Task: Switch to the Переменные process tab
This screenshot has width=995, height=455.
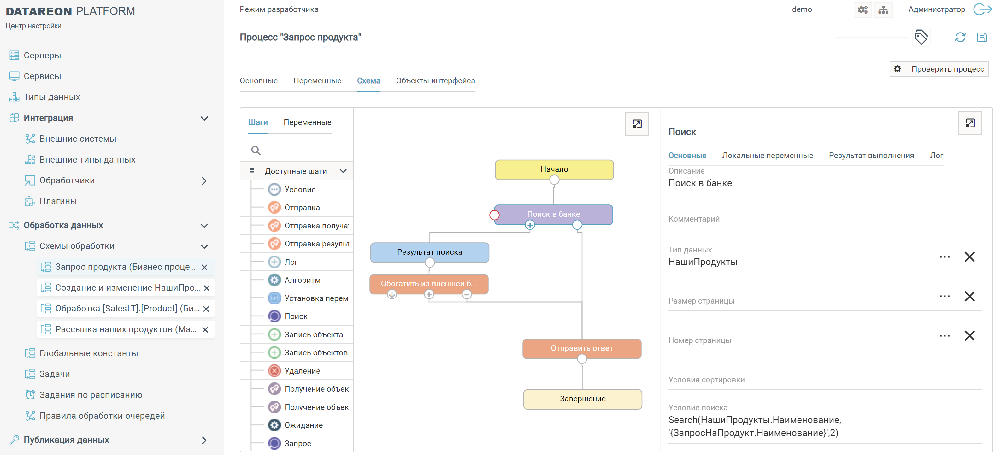Action: pos(317,81)
